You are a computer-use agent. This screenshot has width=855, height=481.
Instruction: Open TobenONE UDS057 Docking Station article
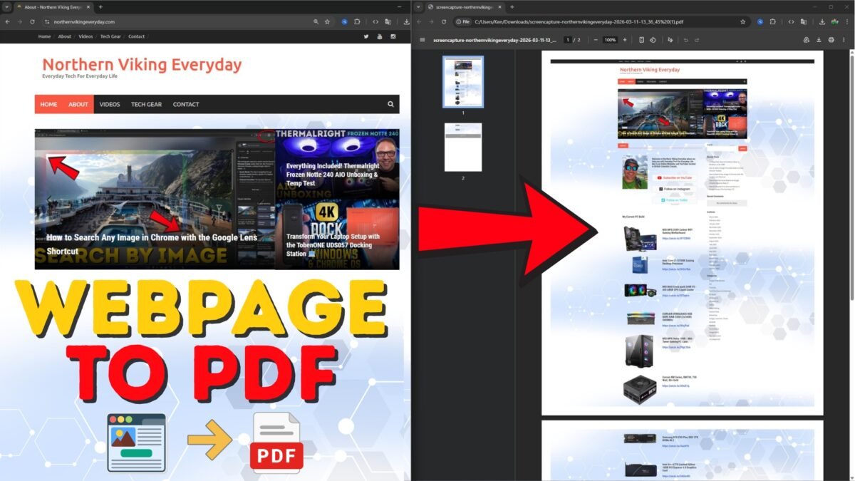(x=333, y=244)
